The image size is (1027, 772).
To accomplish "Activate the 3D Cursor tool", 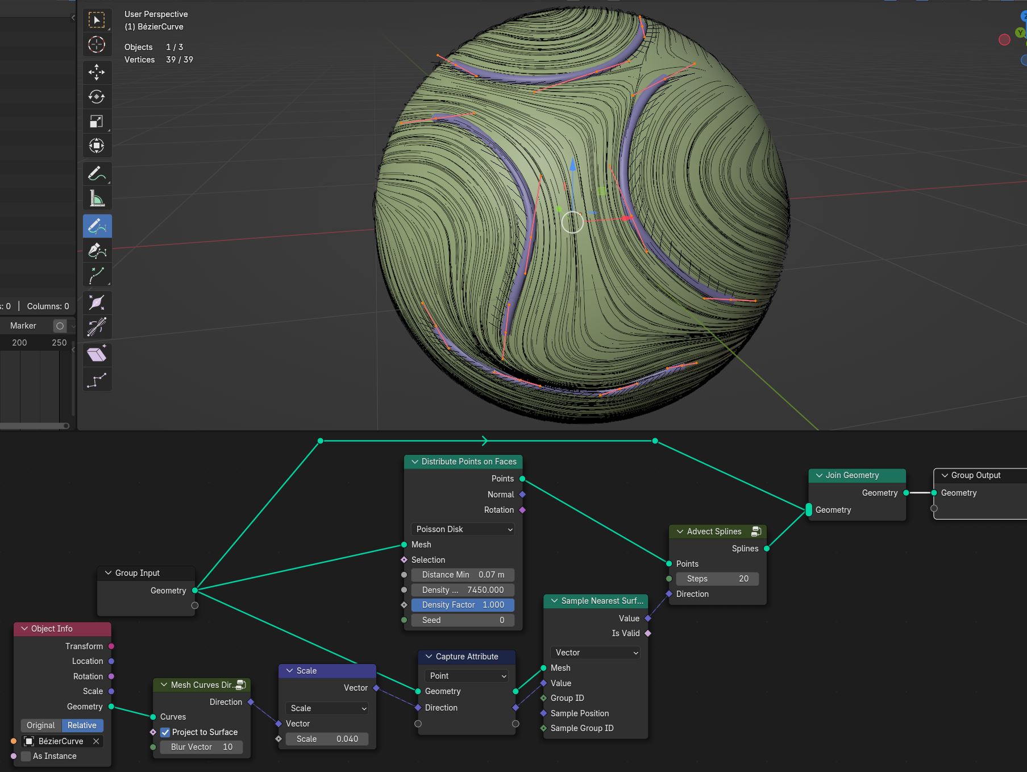I will point(97,44).
